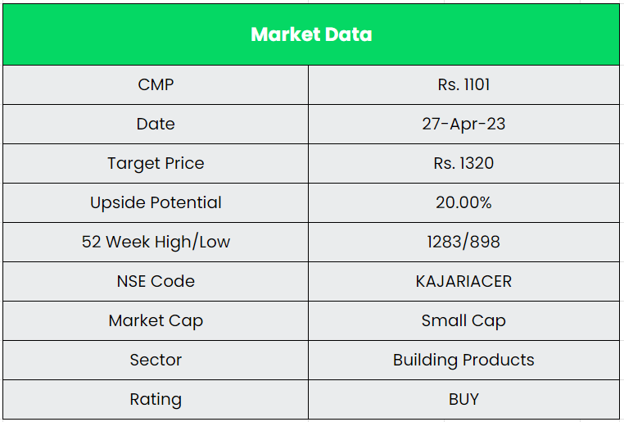Select the KAJARIACER code cell
Screen dimensions: 624x422
pos(463,281)
